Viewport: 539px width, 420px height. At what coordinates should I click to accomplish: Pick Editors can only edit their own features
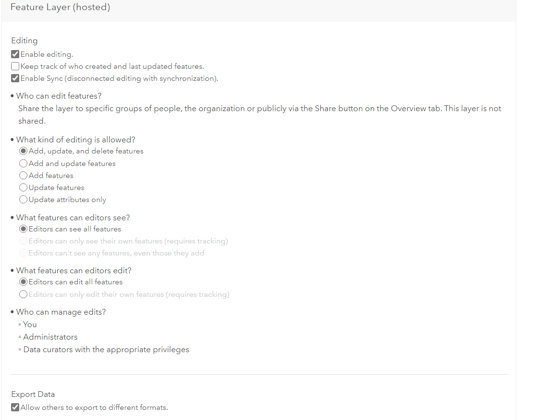pos(23,294)
